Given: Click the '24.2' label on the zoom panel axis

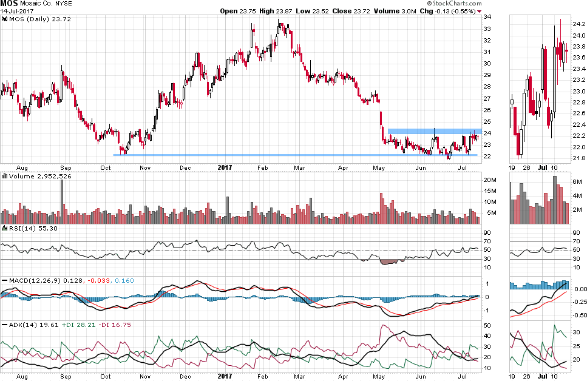Looking at the screenshot, I should 579,24.
